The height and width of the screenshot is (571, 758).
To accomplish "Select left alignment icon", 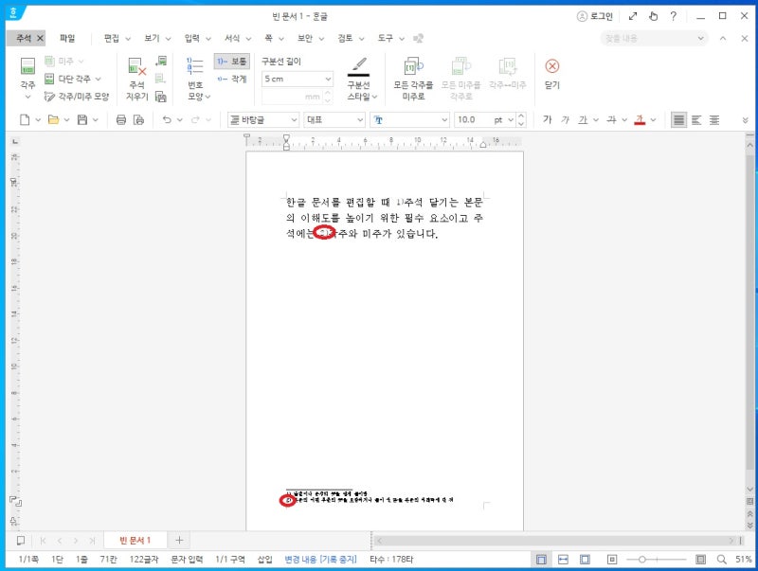I will tap(696, 120).
